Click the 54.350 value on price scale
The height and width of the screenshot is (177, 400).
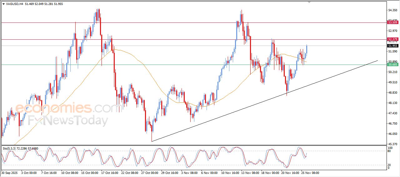point(392,10)
